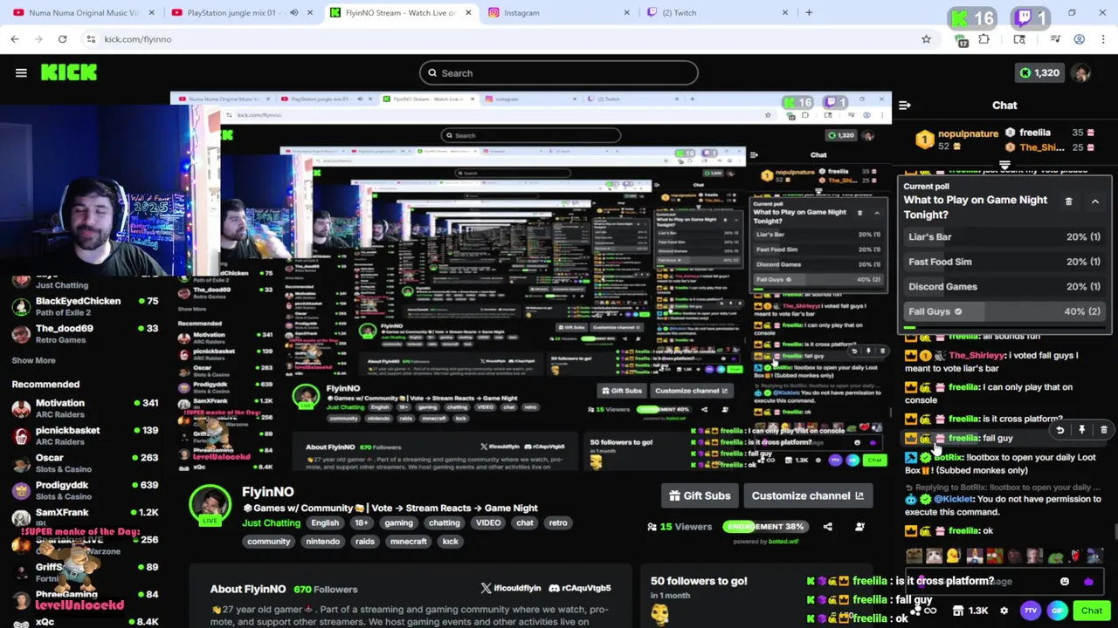The width and height of the screenshot is (1118, 628).
Task: Delete the current poll via trash icon
Action: click(x=1068, y=201)
